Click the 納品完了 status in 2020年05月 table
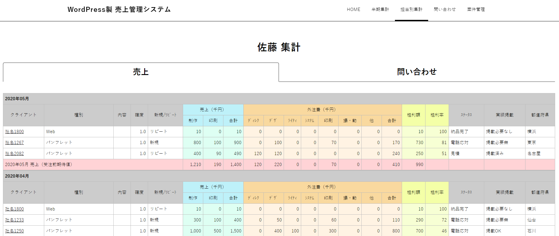Viewport: 559px width, 236px height. (x=459, y=132)
